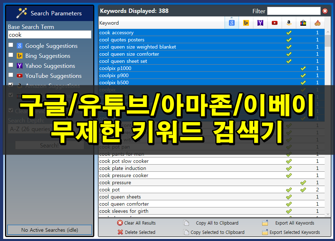The image size is (335, 241).
Task: Select row 'cool queen size comforter'
Action: (211, 54)
